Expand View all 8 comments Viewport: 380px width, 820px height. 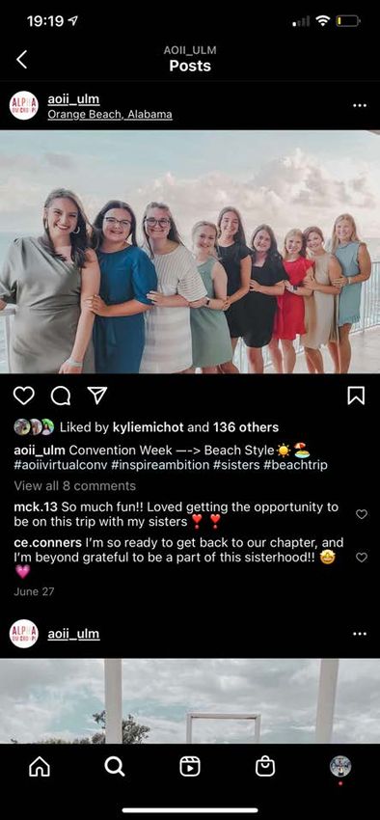[x=74, y=486]
